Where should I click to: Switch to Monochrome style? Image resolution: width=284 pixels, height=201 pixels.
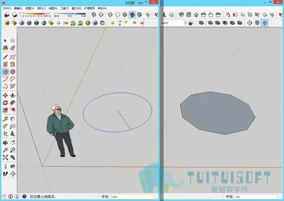[140, 15]
